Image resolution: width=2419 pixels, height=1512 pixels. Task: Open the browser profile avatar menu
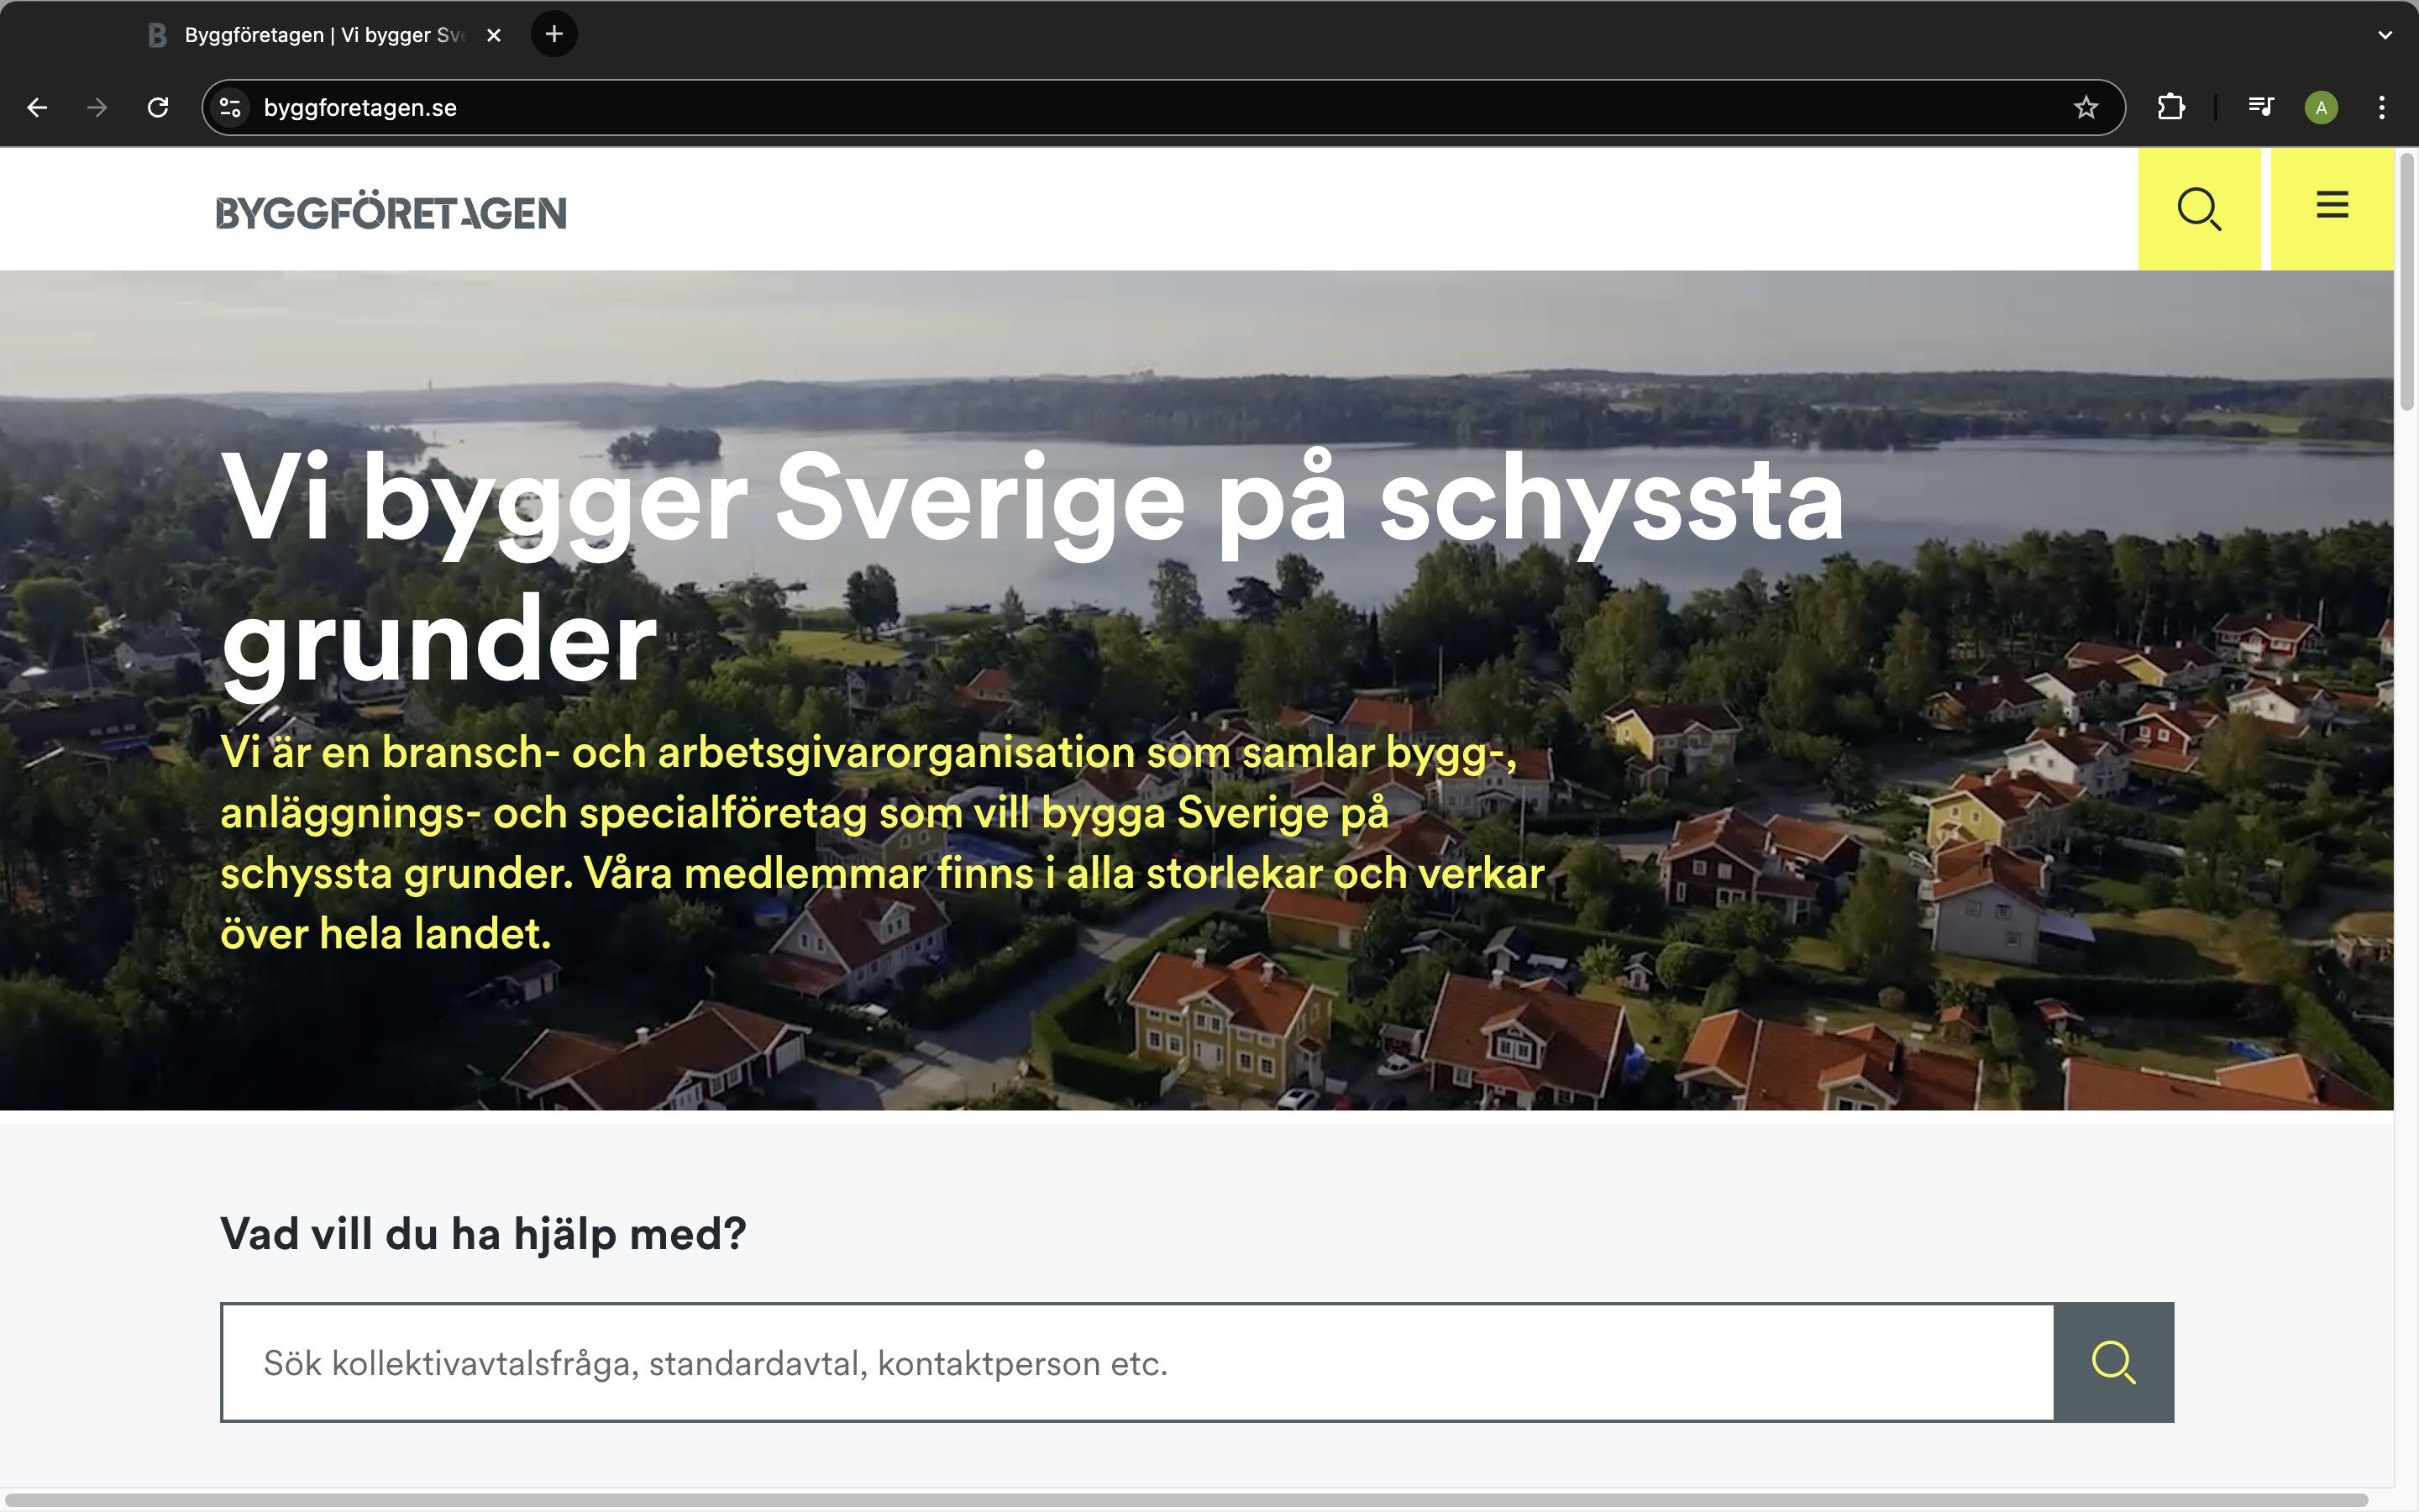[x=2322, y=107]
